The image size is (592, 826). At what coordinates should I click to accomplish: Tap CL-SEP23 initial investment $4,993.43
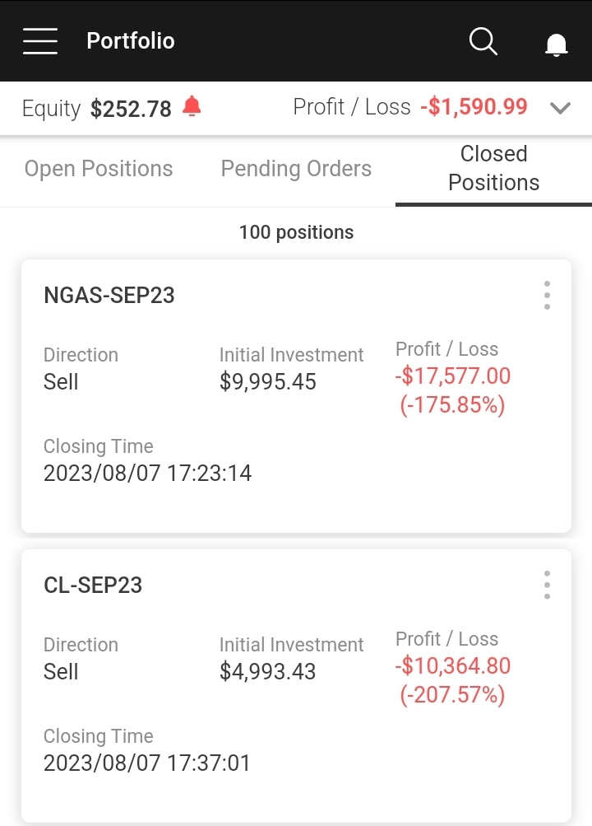267,672
